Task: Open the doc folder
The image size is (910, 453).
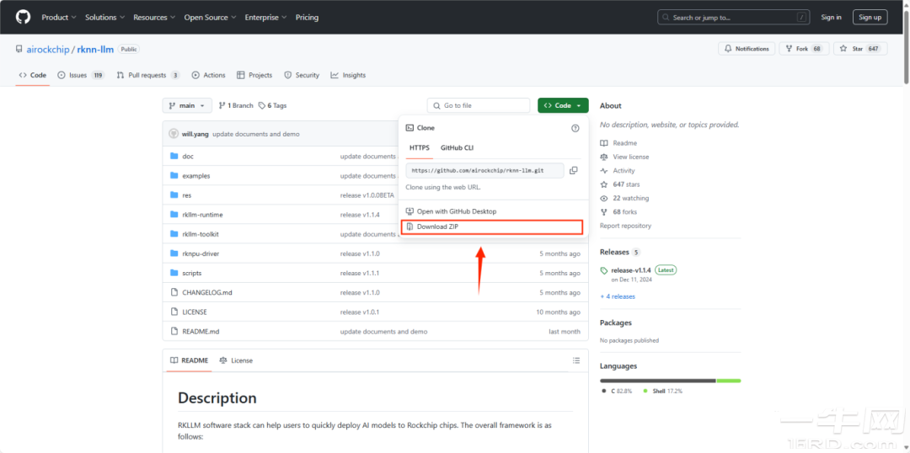Action: pos(187,157)
